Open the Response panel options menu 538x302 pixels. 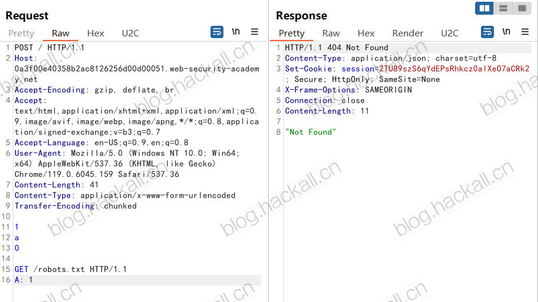[525, 32]
